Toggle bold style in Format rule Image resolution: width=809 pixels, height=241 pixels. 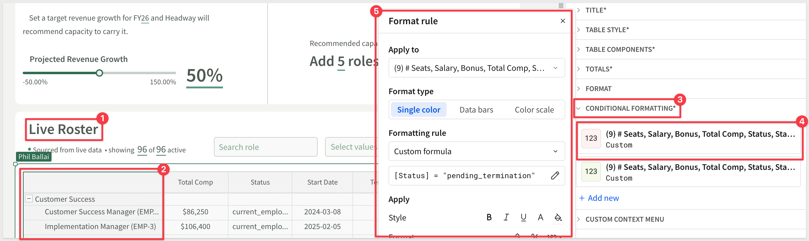click(489, 217)
